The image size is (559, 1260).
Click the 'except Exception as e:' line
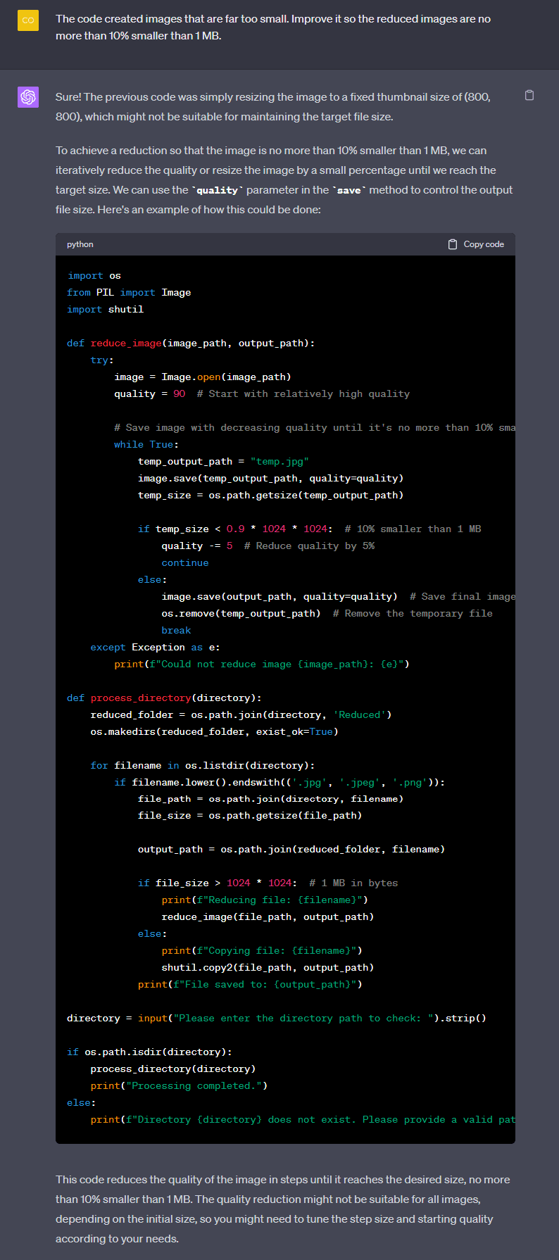click(155, 647)
